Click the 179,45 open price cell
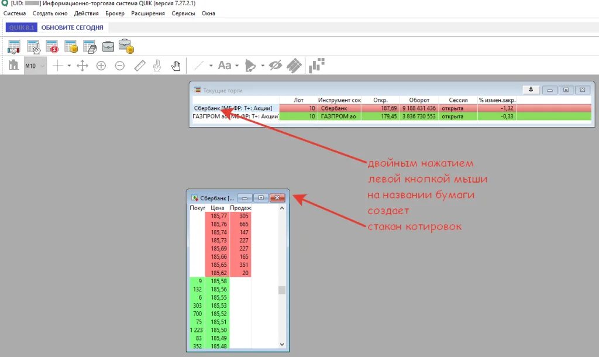599x357 pixels. click(380, 116)
